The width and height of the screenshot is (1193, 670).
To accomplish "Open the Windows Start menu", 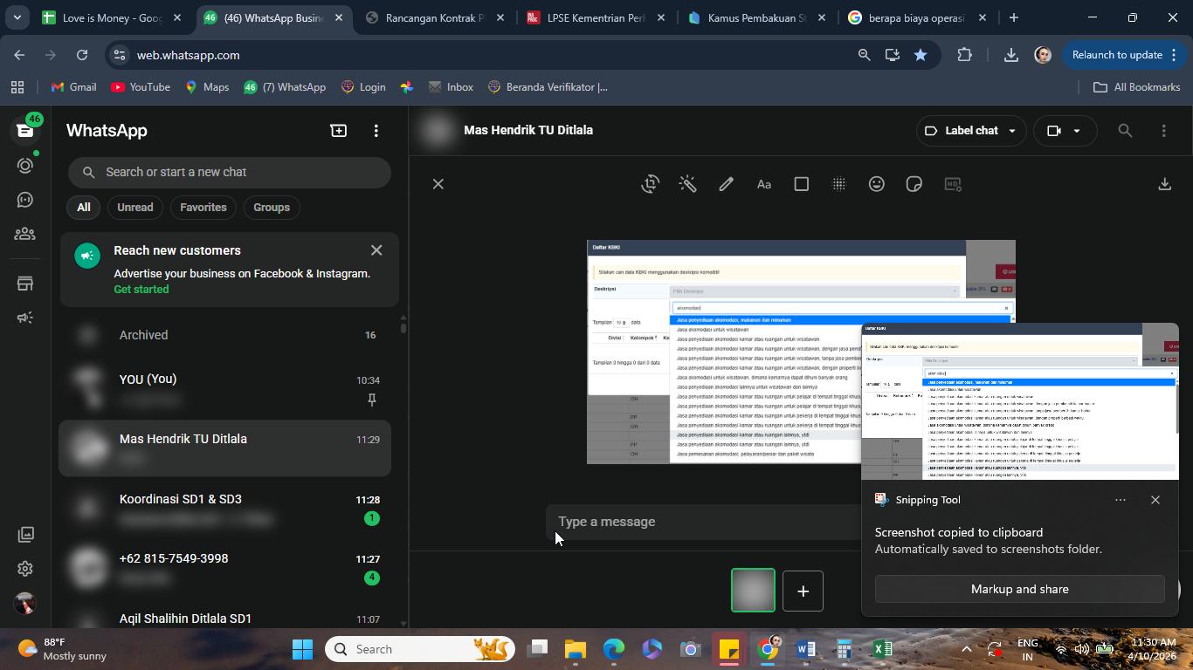I will (302, 649).
